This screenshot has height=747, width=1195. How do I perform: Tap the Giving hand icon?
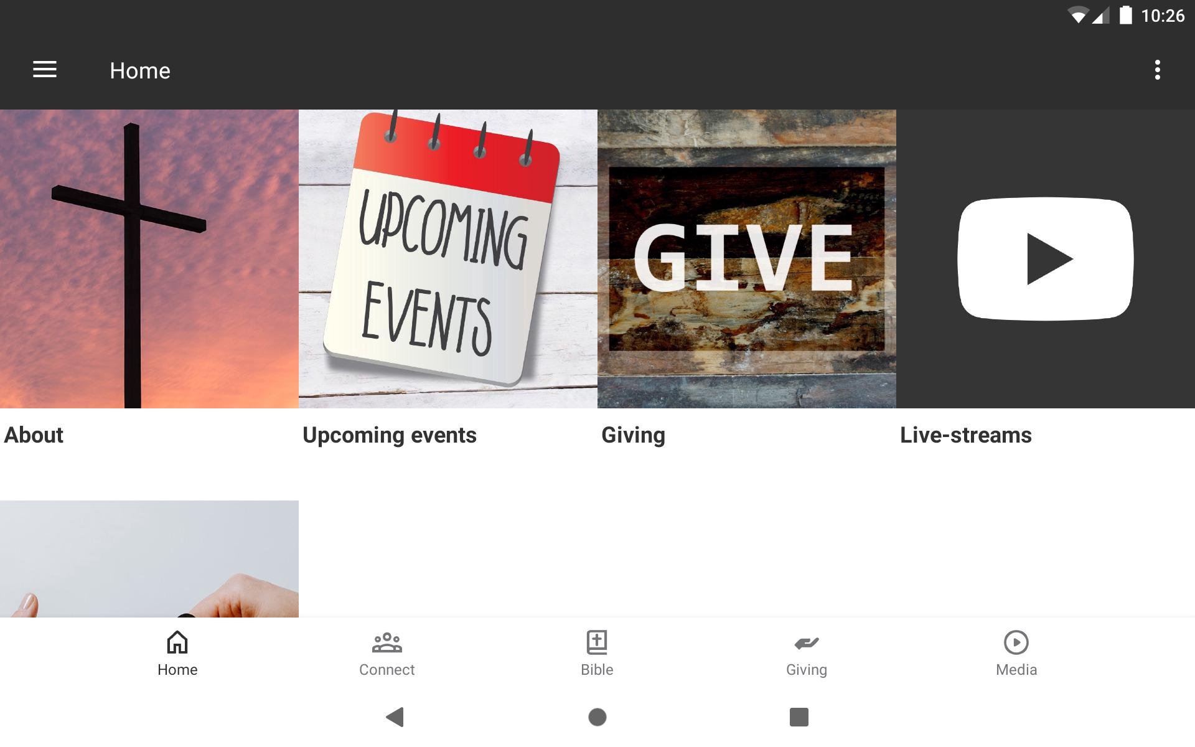tap(807, 642)
